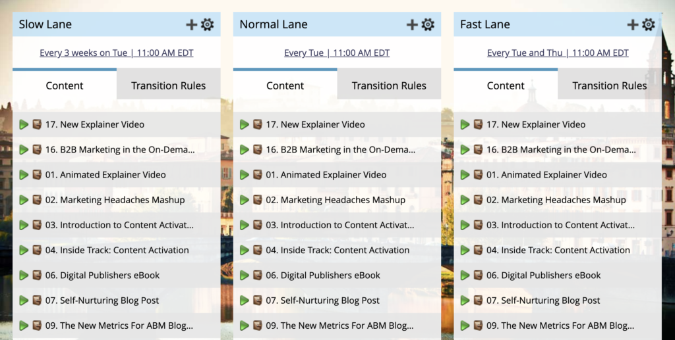Open Every Tue 11:00 AM EDT cadence link
The image size is (675, 340).
[x=337, y=53]
